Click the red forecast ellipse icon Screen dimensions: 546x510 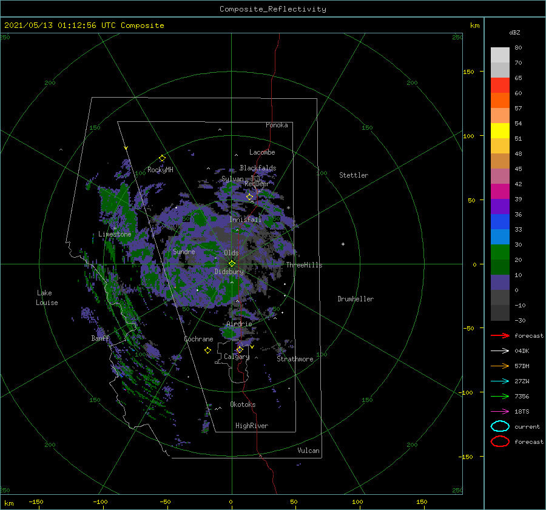pyautogui.click(x=500, y=441)
